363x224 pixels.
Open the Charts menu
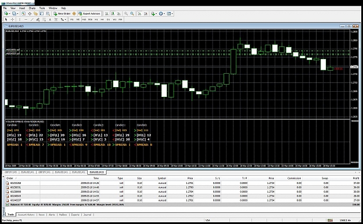(x=32, y=8)
